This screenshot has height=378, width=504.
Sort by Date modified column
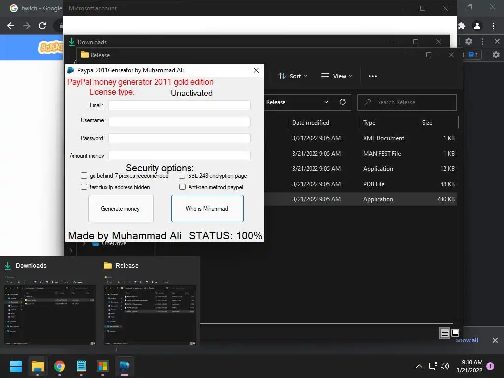(324, 123)
